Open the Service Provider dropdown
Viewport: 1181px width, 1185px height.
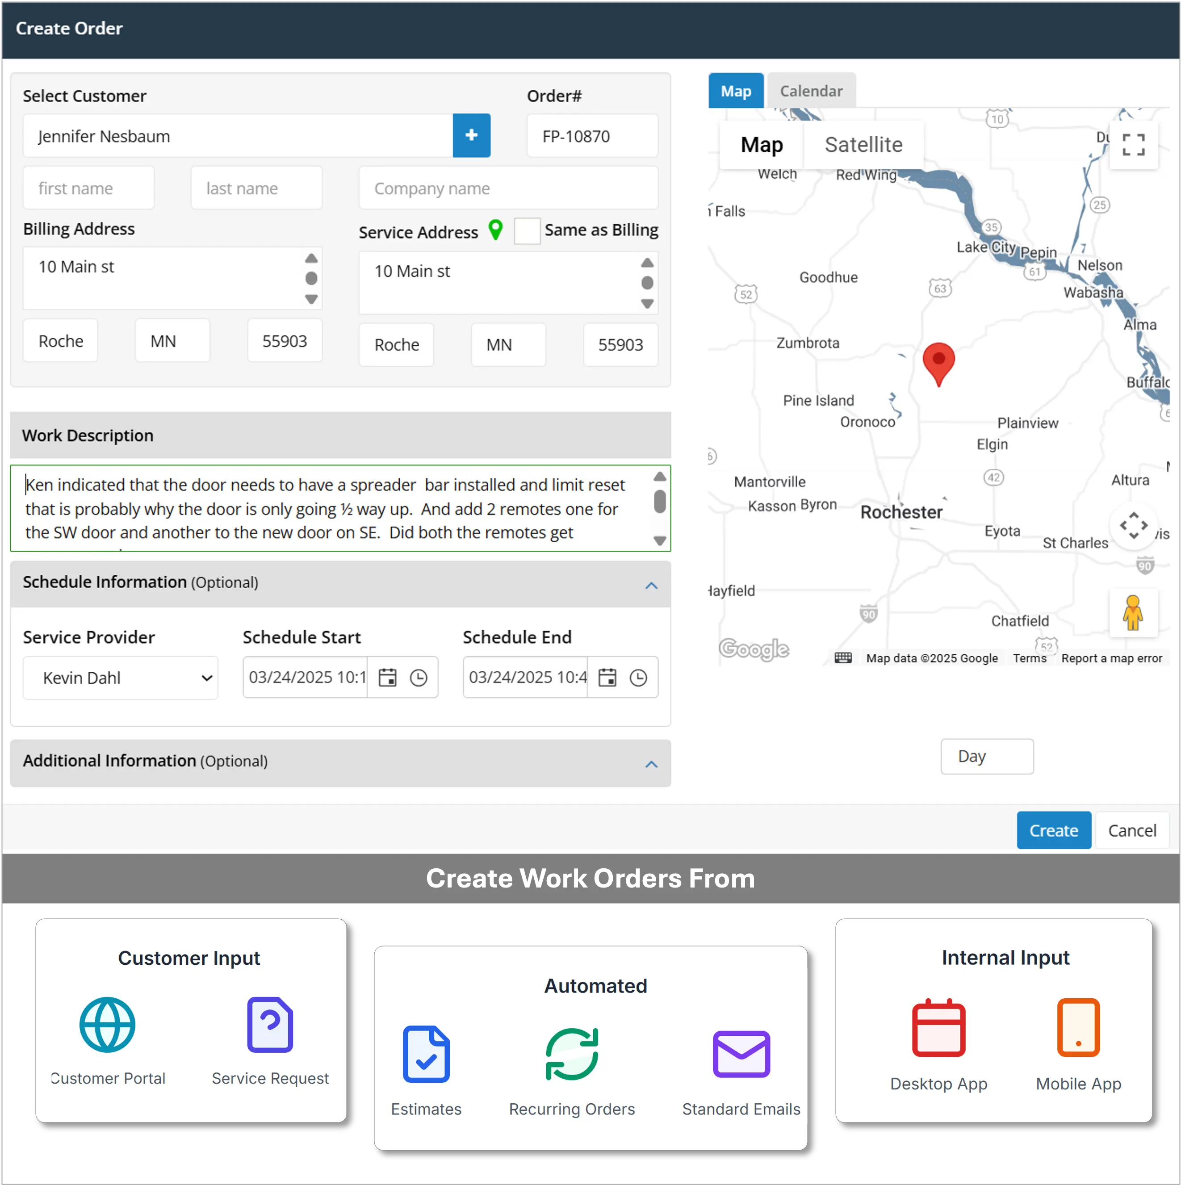point(120,677)
